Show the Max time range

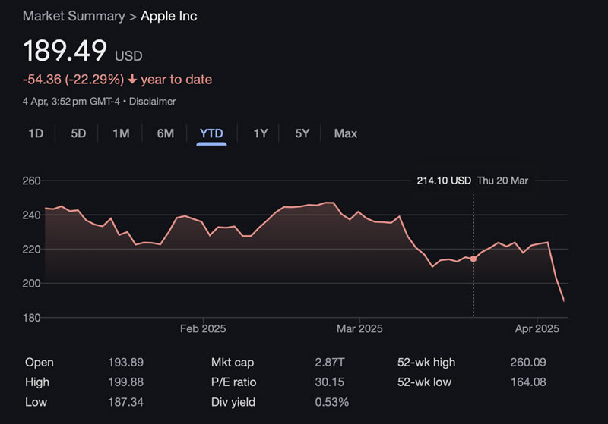click(345, 133)
